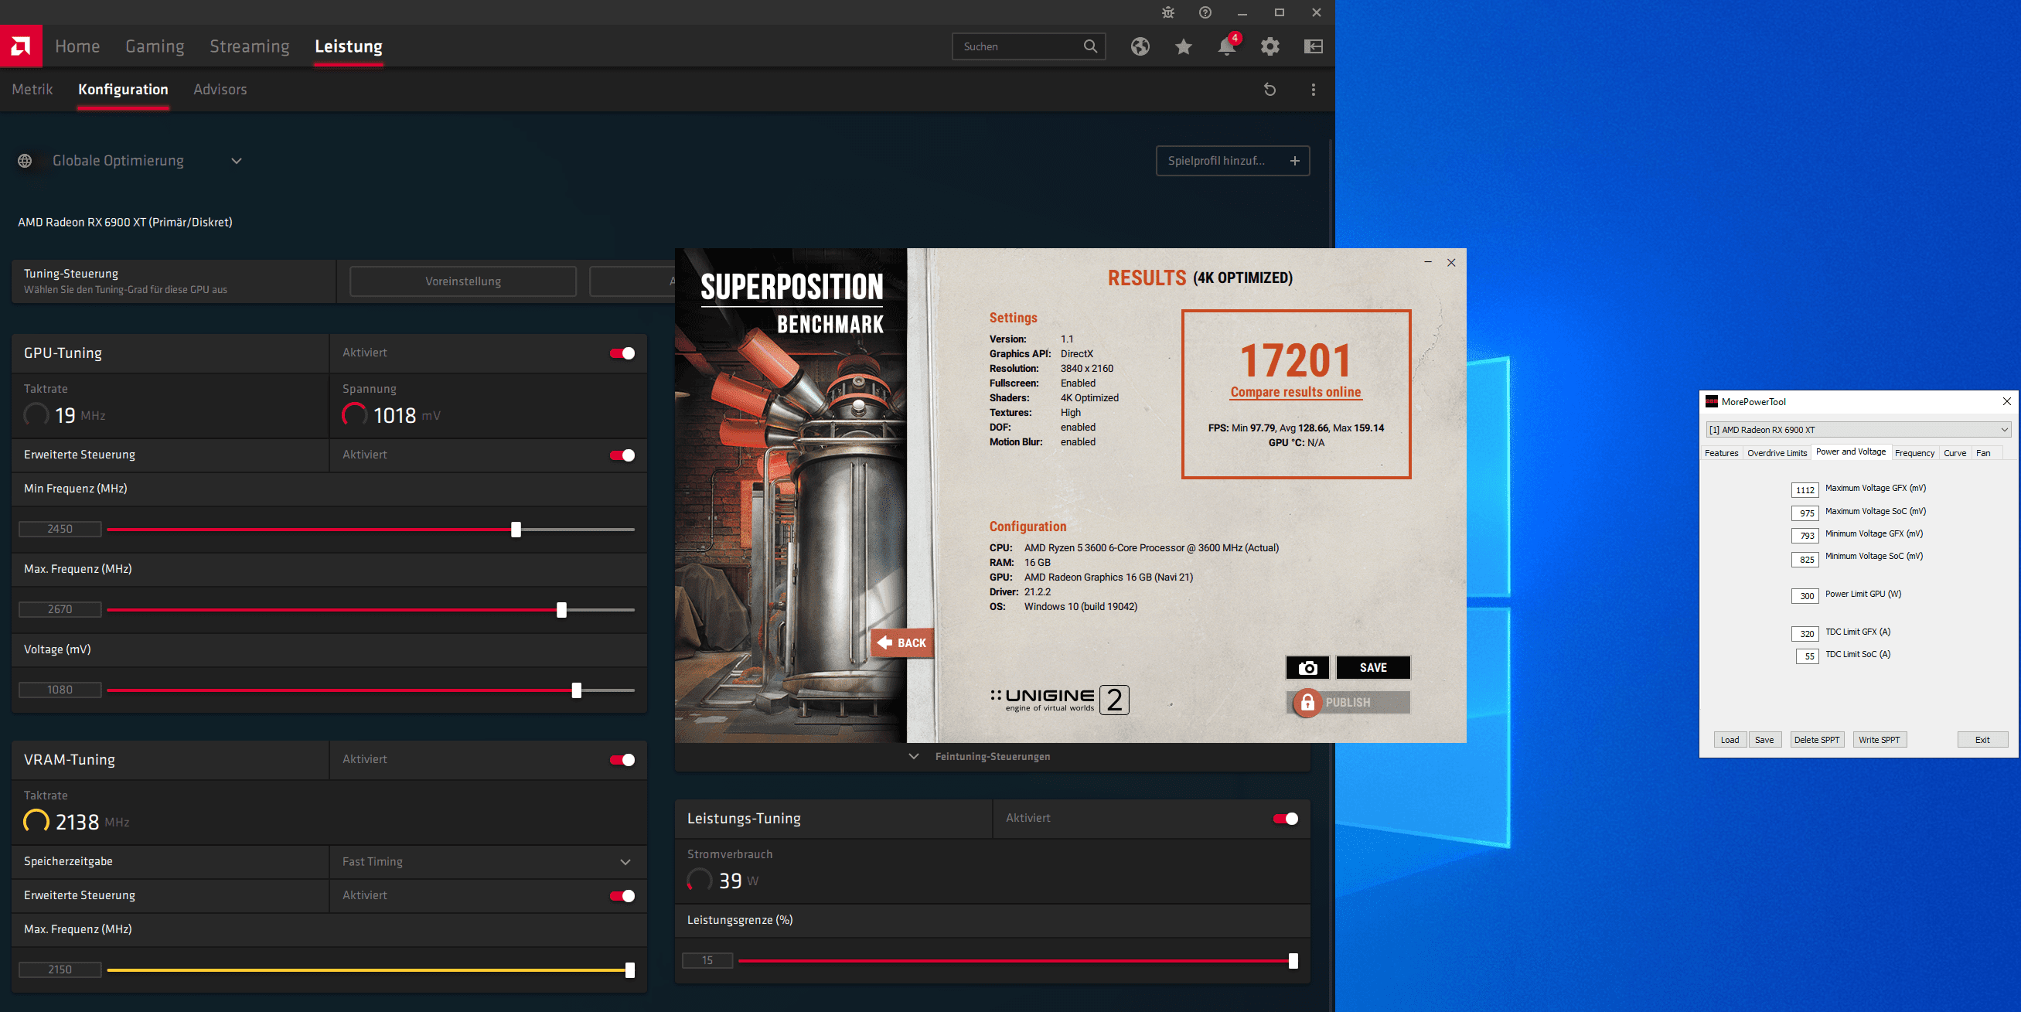
Task: Open the Home tab
Action: 77,46
